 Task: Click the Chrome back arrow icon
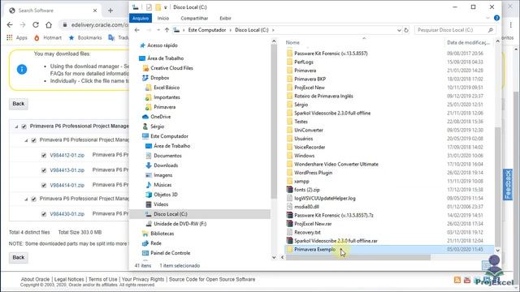tap(10, 25)
